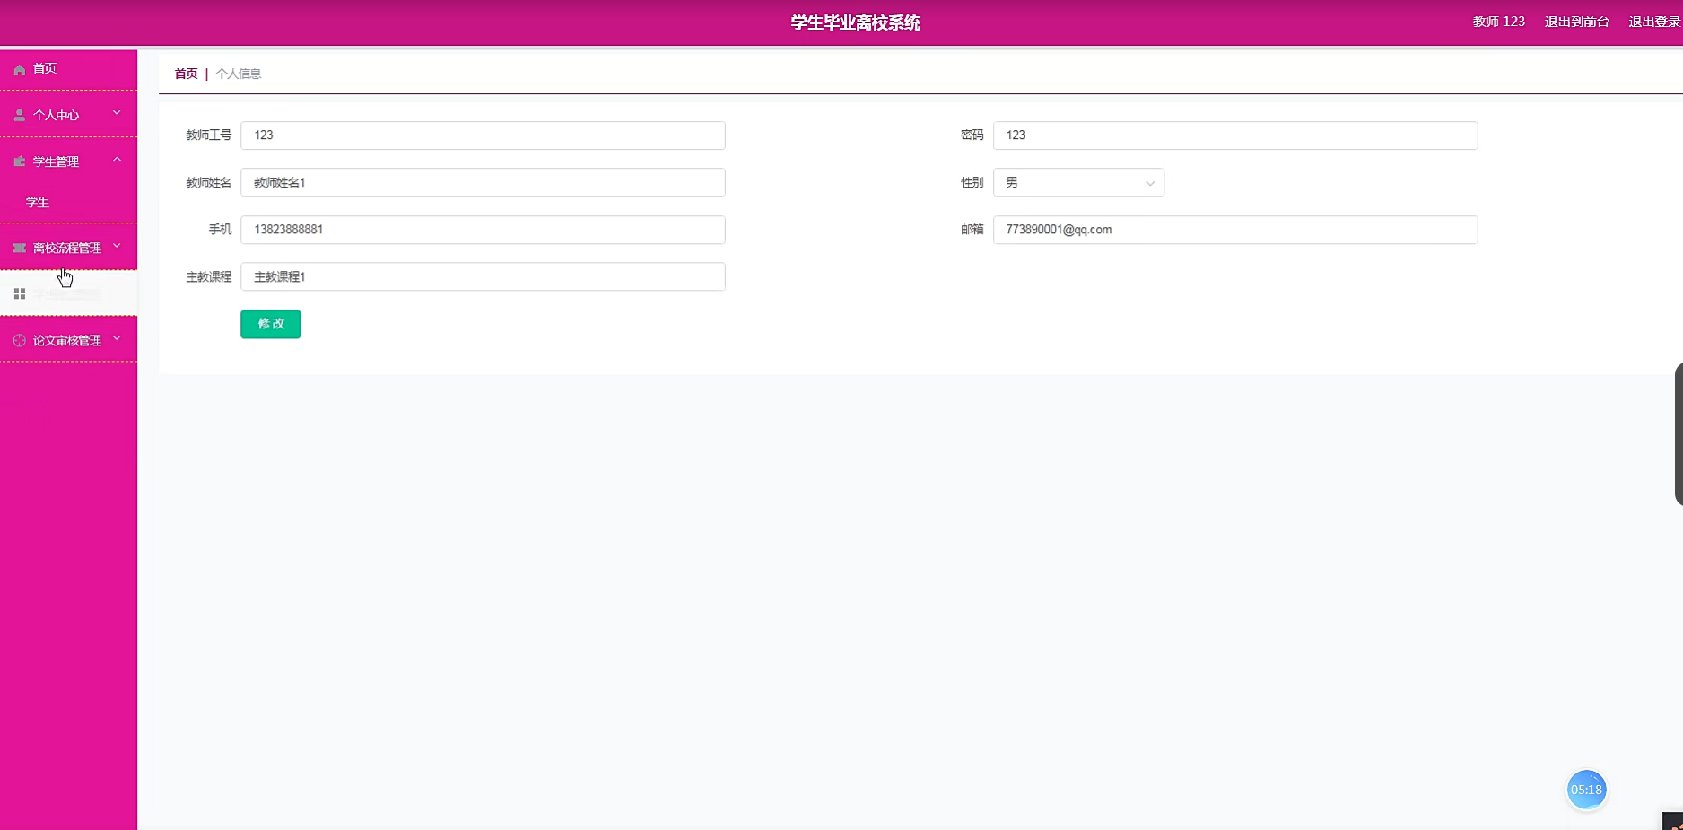The height and width of the screenshot is (830, 1683).
Task: Expand the 论文审核管理 chevron
Action: point(117,339)
